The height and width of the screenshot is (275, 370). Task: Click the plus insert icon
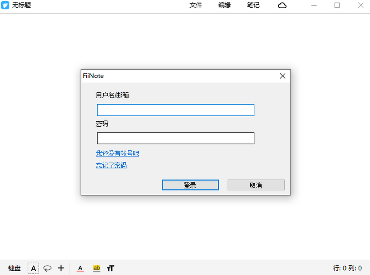tap(61, 268)
